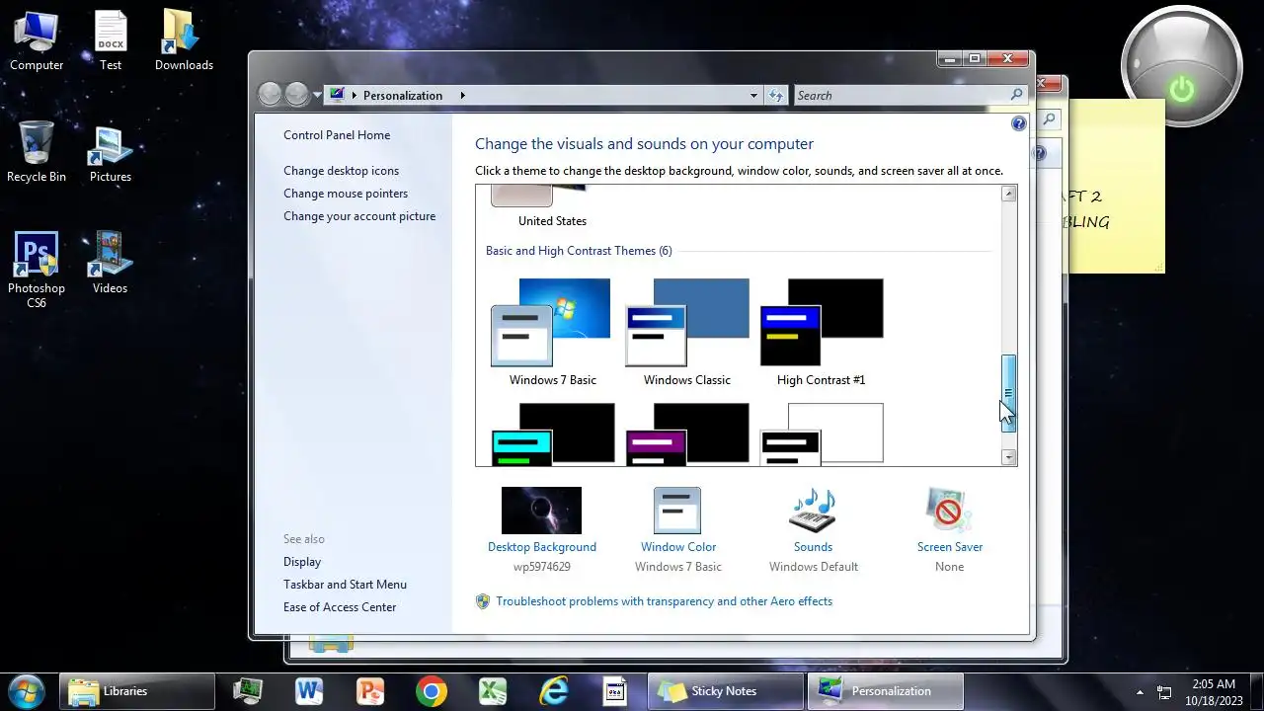The width and height of the screenshot is (1264, 711).
Task: Open the Screen Saver text link
Action: [950, 547]
